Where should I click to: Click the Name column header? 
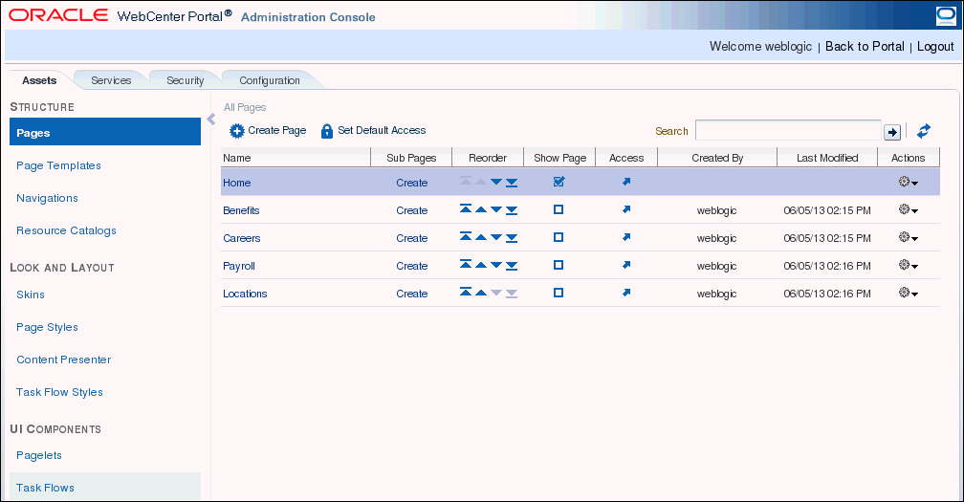tap(296, 158)
